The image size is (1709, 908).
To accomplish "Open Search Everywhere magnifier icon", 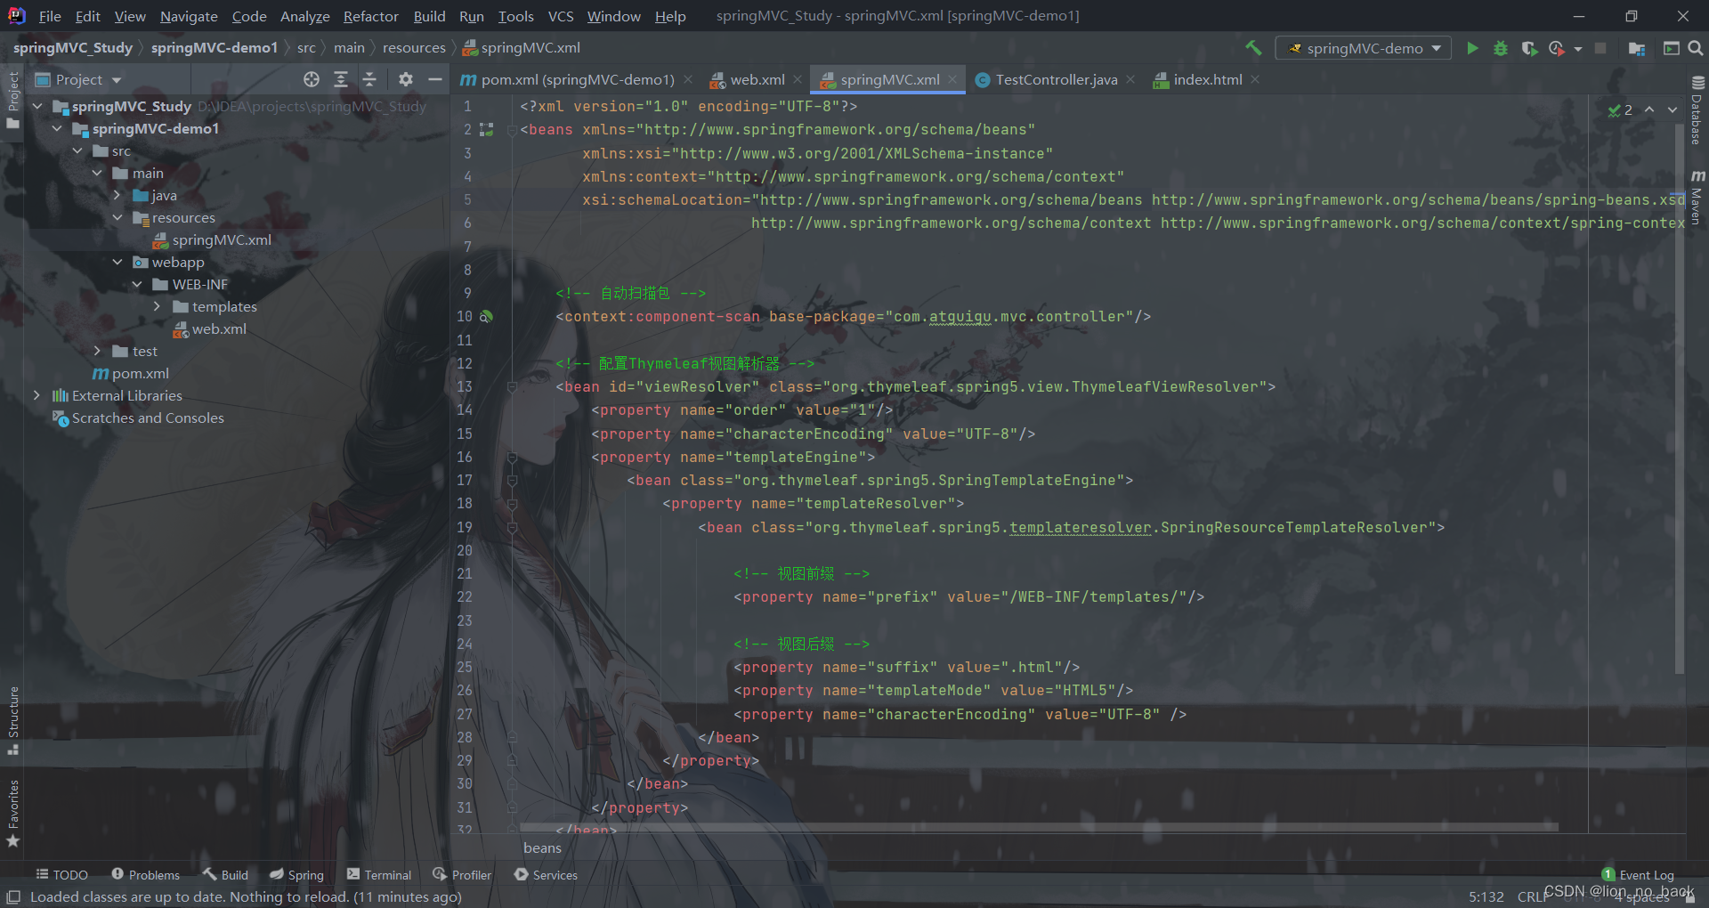I will tap(1695, 48).
